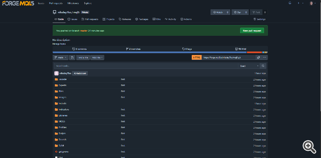Switch to the repository Issues tab
The image size is (321, 158).
click(x=72, y=19)
